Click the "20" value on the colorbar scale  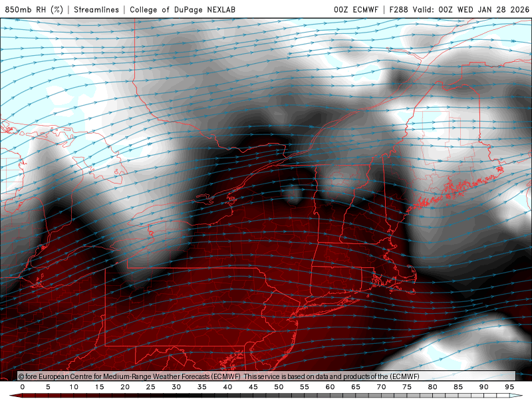pos(125,387)
